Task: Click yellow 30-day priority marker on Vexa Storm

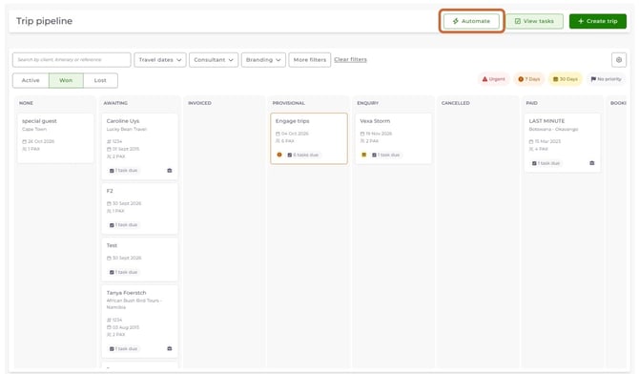Action: click(364, 155)
